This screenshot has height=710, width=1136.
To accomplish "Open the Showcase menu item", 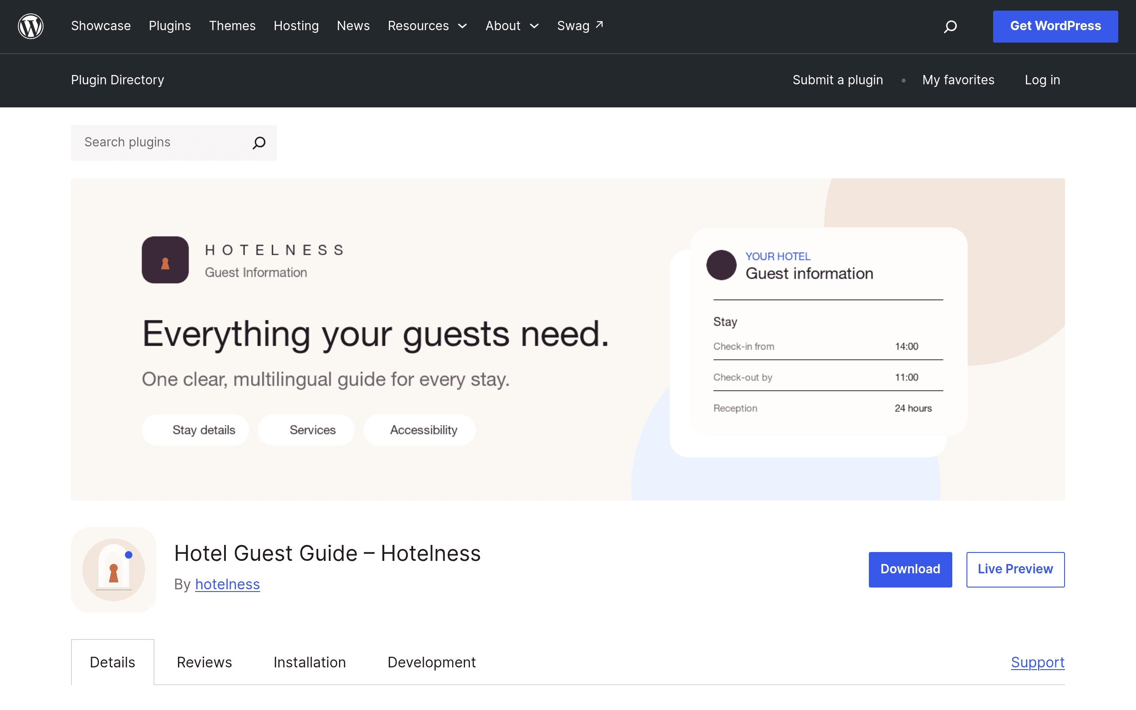I will point(101,26).
